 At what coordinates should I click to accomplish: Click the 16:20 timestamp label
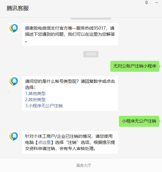click(91, 54)
